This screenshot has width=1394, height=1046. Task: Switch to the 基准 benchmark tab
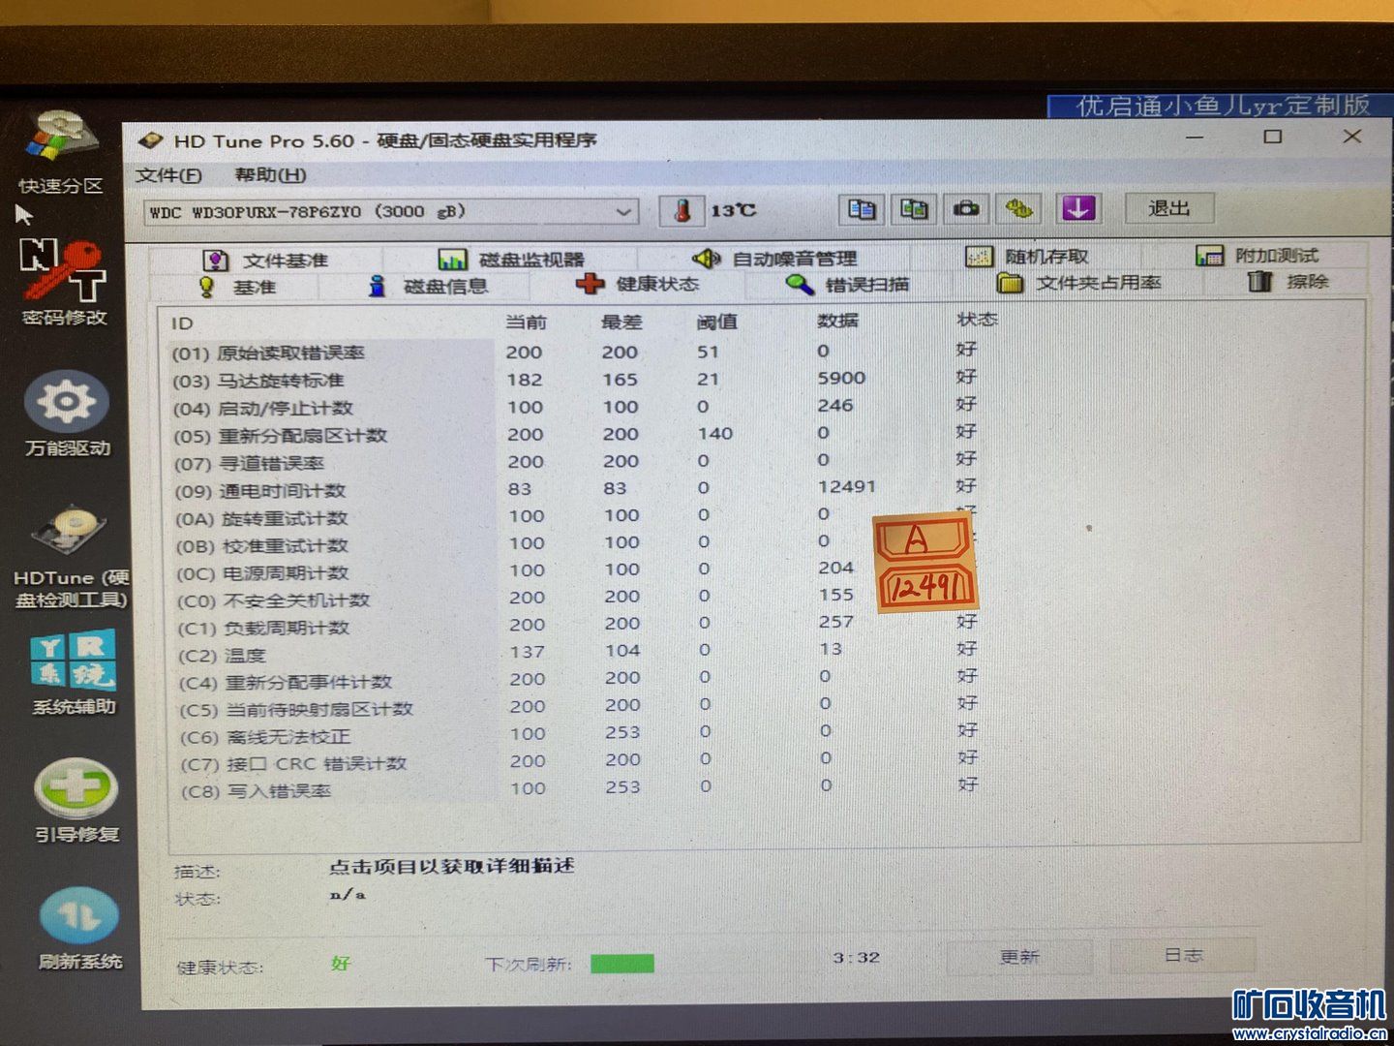[237, 287]
